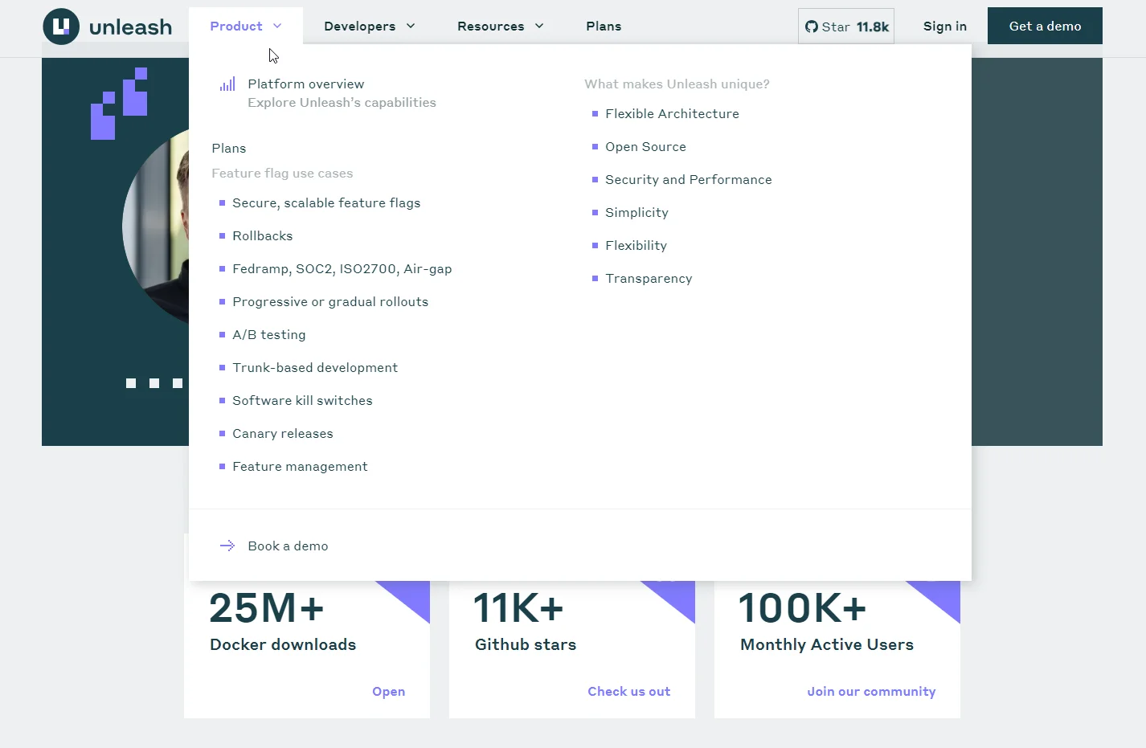Expand the Resources dropdown chevron
1146x748 pixels.
pyautogui.click(x=539, y=26)
